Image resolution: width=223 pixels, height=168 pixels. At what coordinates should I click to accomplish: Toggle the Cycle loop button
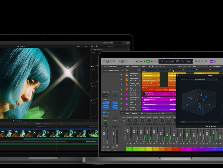pos(156,61)
